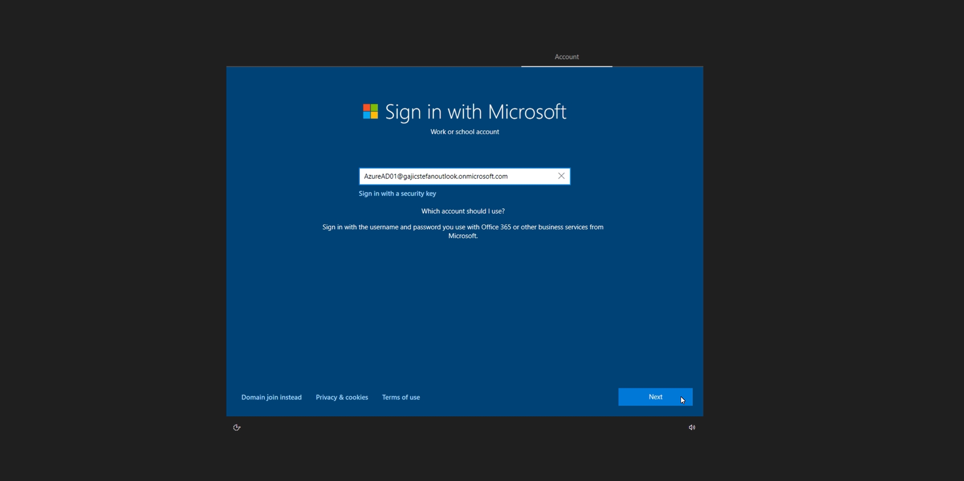This screenshot has width=964, height=481.
Task: Open the Privacy & cookies page
Action: click(342, 397)
